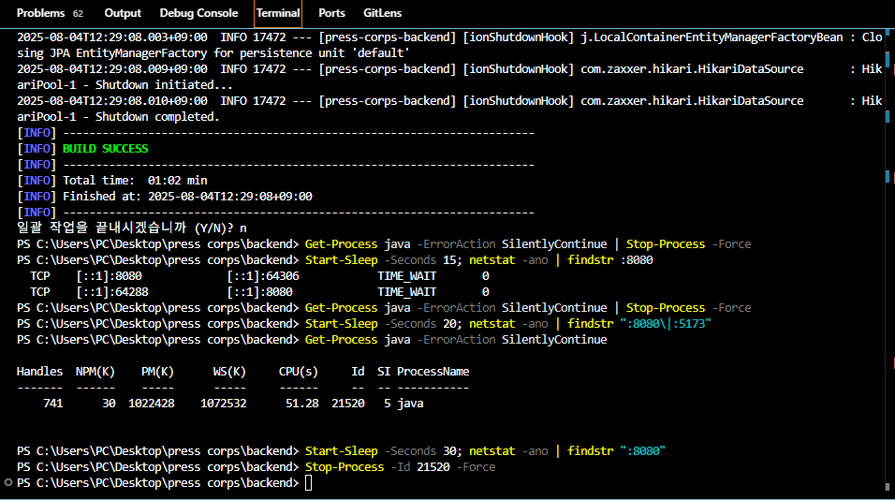Click the 'Start-Sleep -Seconds 30' command
895x500 pixels.
381,451
